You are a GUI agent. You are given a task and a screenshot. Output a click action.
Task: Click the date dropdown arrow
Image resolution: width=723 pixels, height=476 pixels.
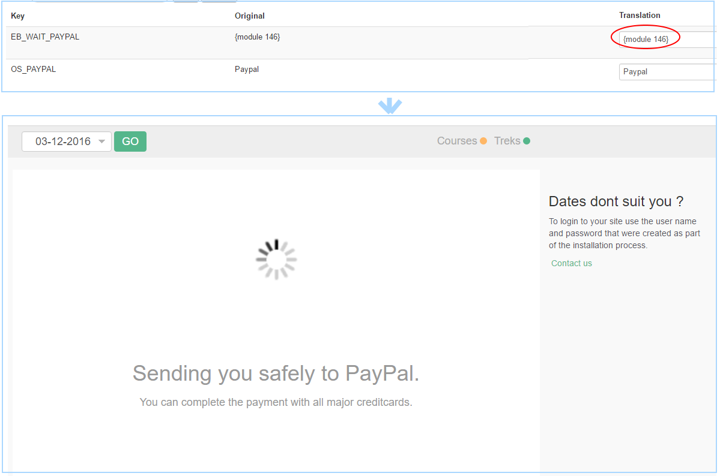click(x=101, y=141)
